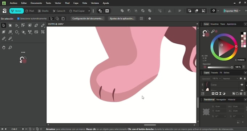Open the context toolbar gear settings
The width and height of the screenshot is (247, 131).
150,19
